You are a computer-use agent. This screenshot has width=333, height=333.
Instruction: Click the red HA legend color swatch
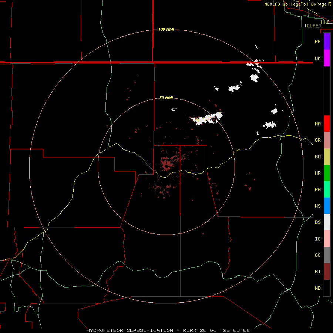[x=327, y=124]
